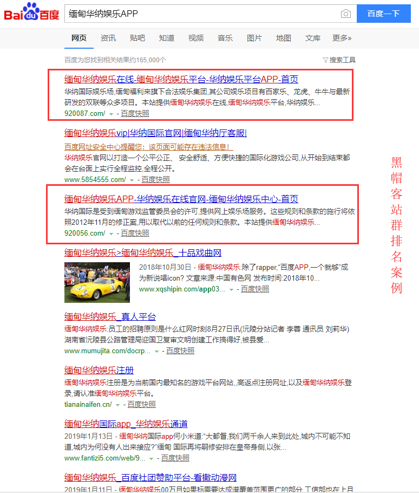This screenshot has height=493, width=419.
Task: Expand dropdown arrow next to 920087.com/
Action: (111, 114)
